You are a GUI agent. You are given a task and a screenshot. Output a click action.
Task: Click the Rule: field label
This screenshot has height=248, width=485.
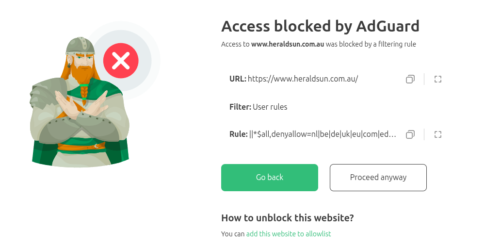point(238,134)
